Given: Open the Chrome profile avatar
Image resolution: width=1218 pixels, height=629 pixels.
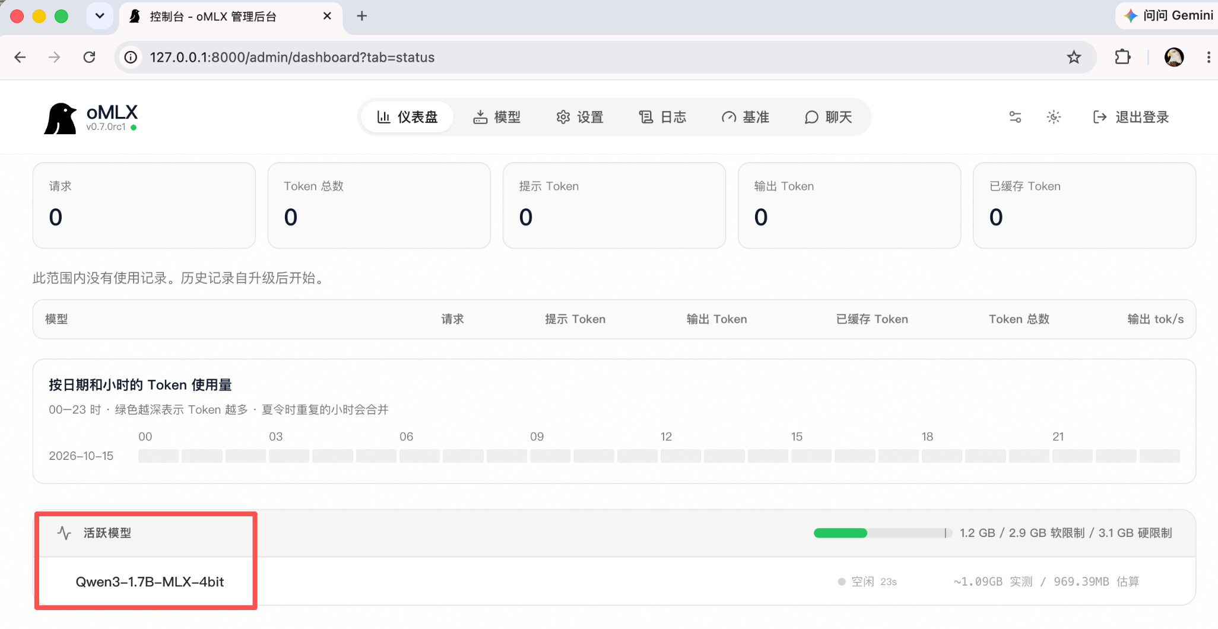Looking at the screenshot, I should 1174,57.
